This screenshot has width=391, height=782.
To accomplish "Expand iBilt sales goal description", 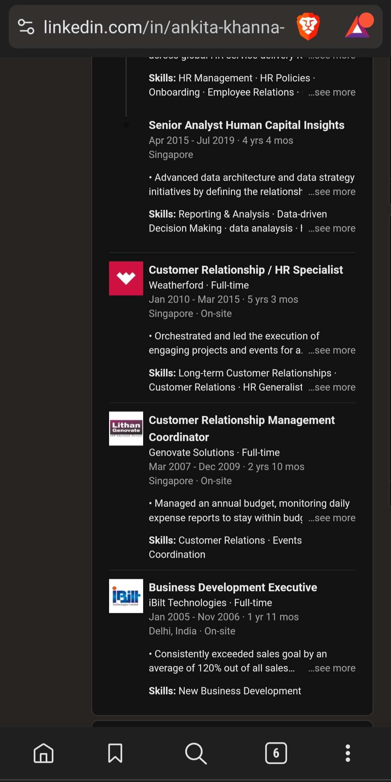I will pos(332,668).
